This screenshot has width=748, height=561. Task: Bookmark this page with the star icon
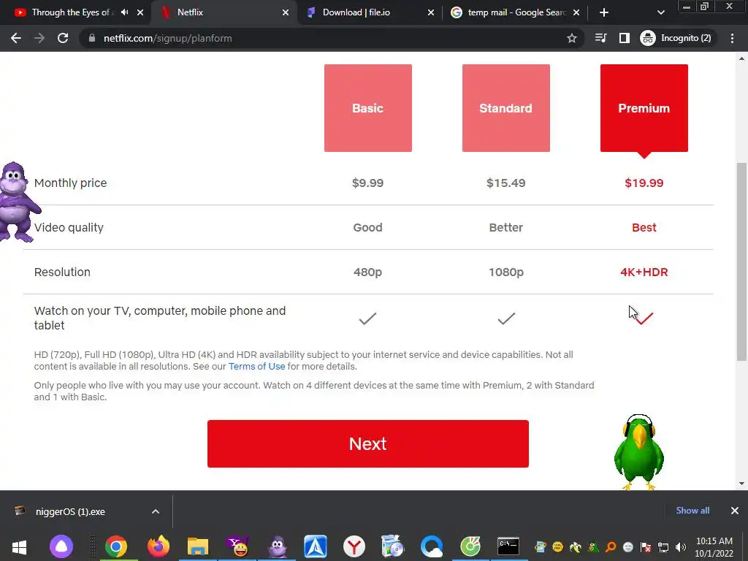[571, 38]
